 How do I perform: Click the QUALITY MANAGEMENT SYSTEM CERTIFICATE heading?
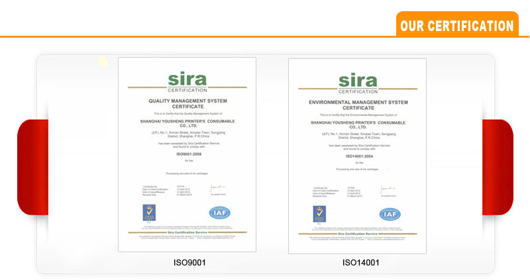(x=188, y=104)
